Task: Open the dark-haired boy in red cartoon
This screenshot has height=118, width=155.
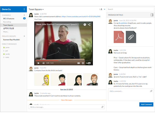Action: 58,79
